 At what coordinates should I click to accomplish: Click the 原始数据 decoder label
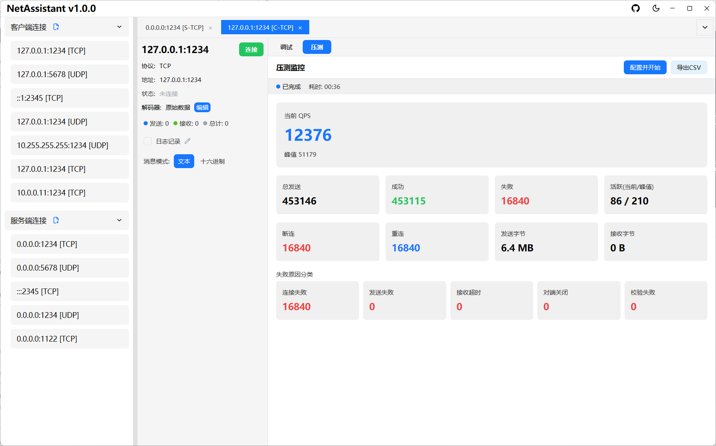click(x=178, y=107)
